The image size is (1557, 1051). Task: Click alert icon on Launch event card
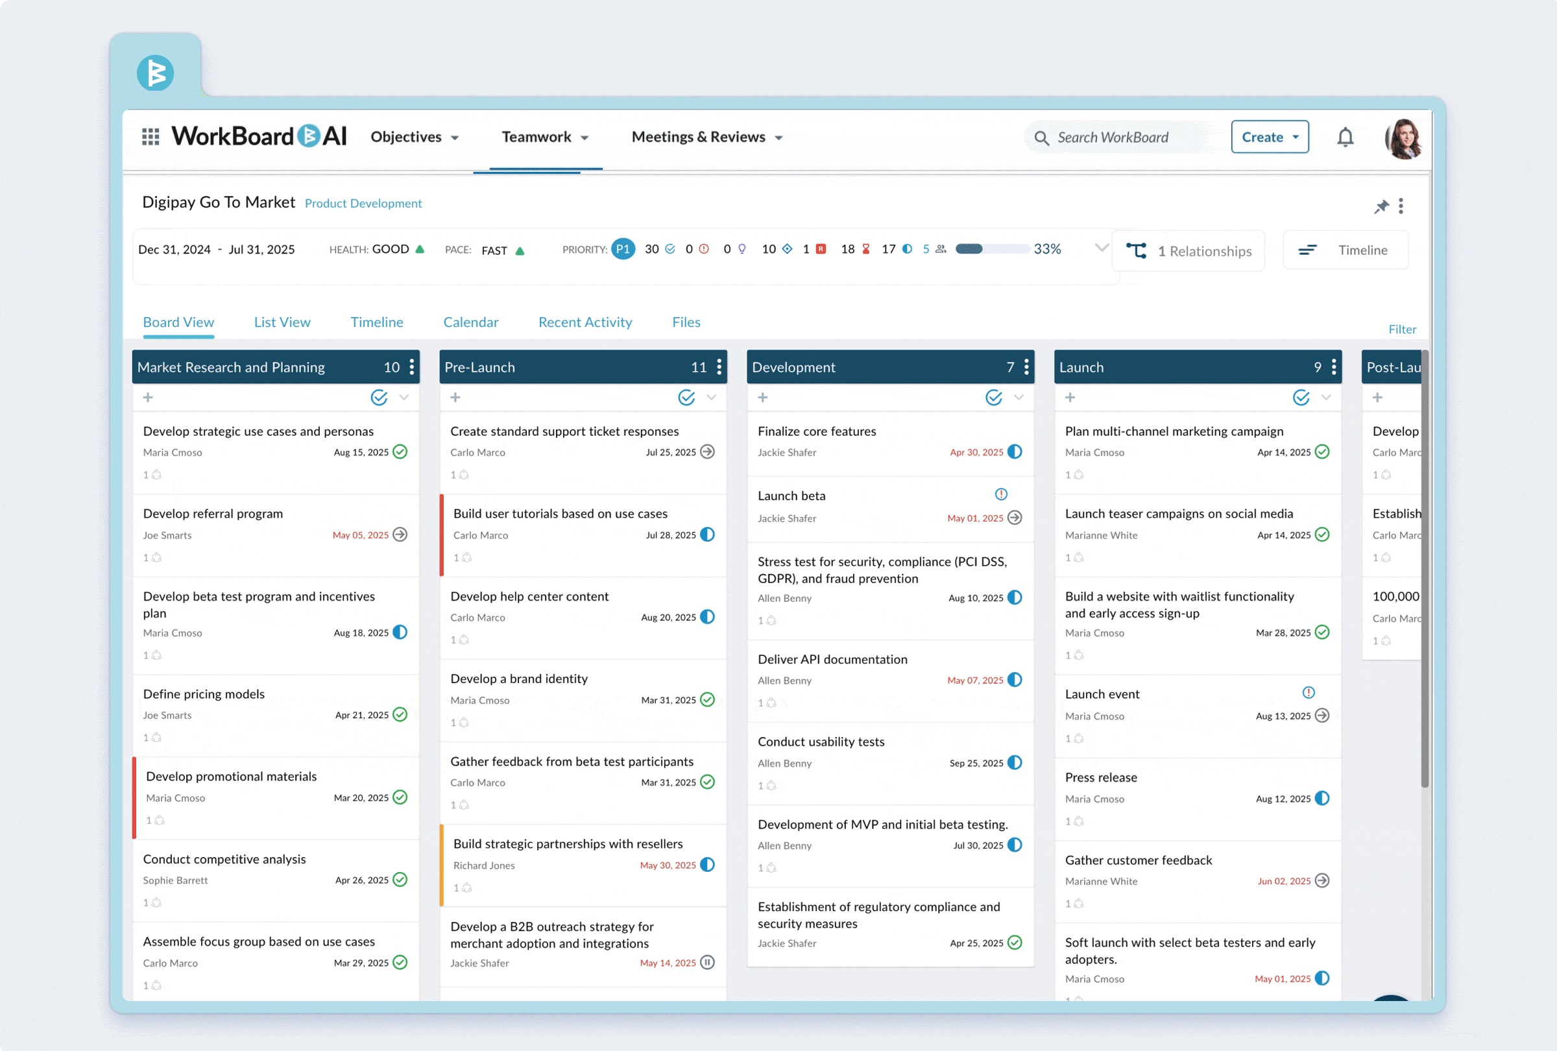1309,693
